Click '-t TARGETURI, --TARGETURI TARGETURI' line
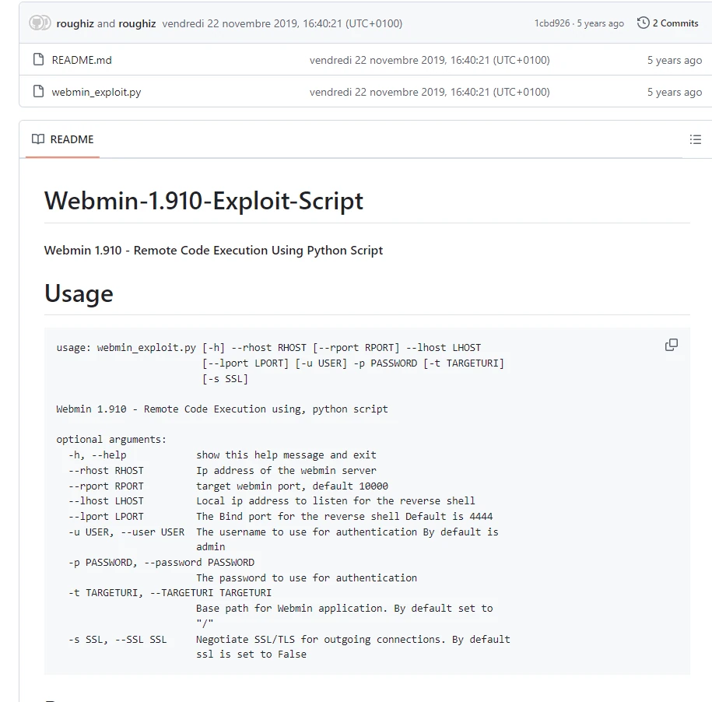The height and width of the screenshot is (702, 712). 170,592
